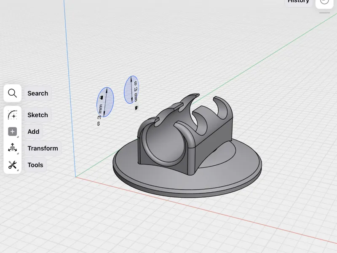
Task: Click the Add label button
Action: tap(33, 132)
